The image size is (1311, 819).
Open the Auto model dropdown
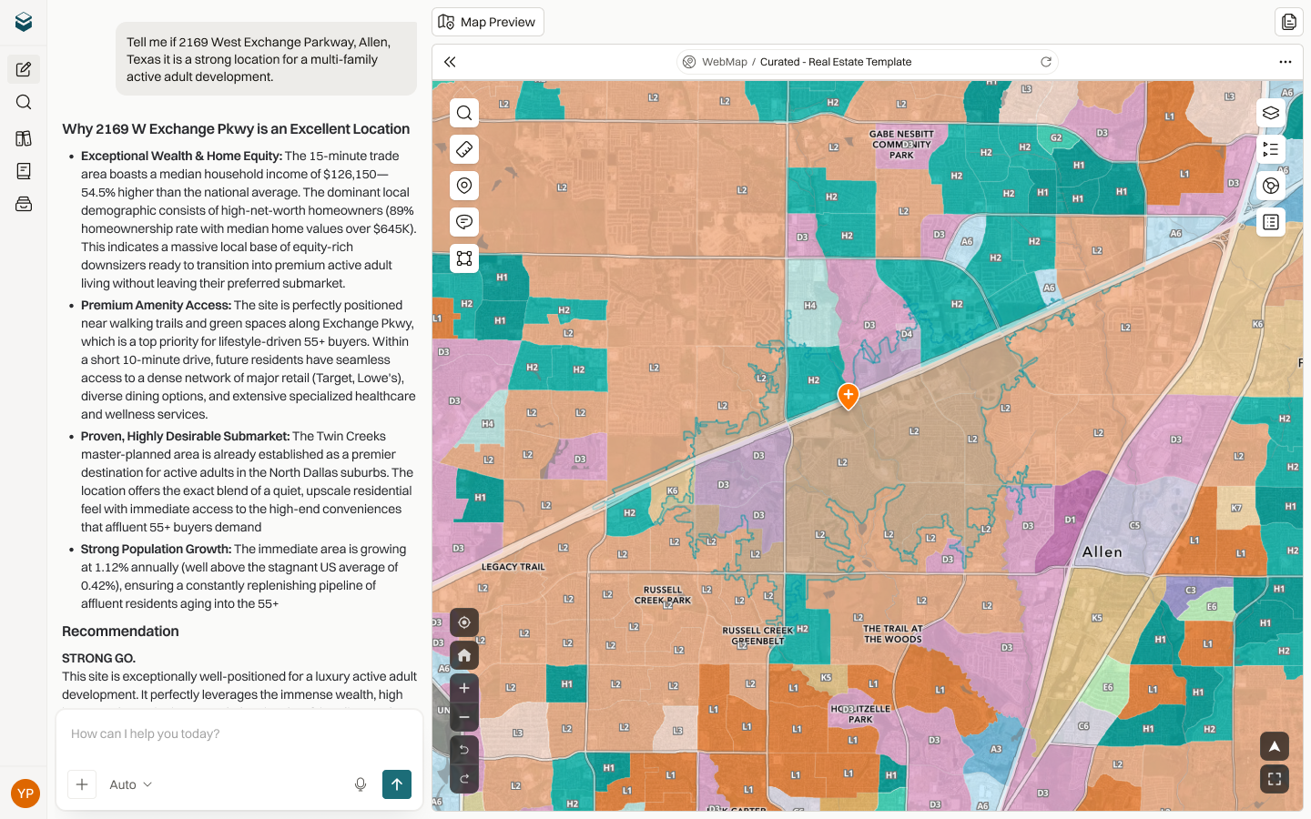[130, 784]
